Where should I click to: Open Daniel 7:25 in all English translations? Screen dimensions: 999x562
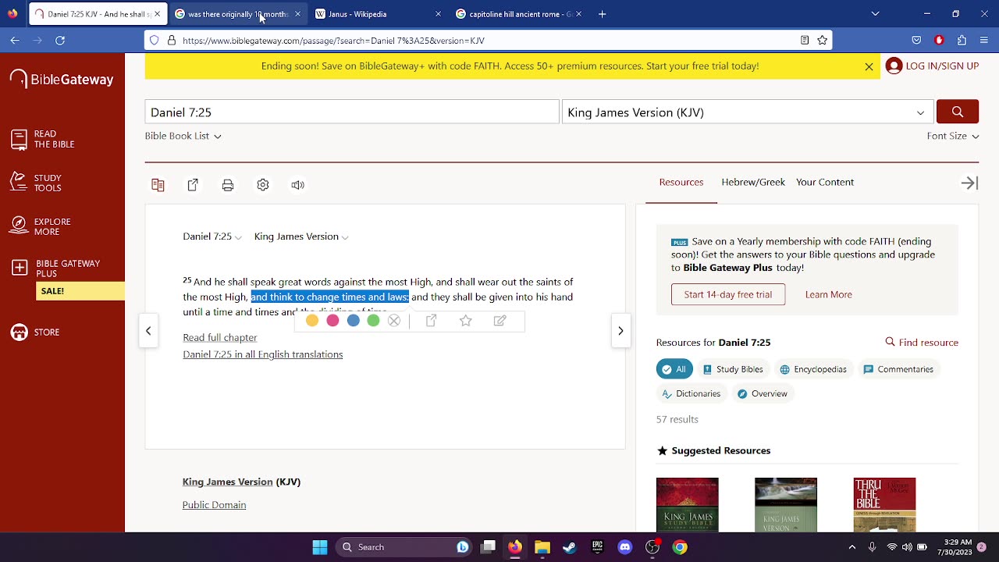pyautogui.click(x=262, y=354)
